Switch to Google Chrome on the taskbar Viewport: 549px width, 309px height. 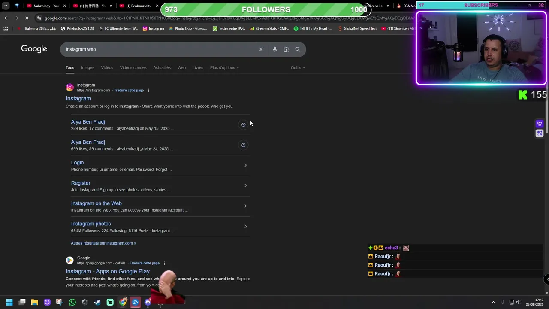[x=123, y=302]
